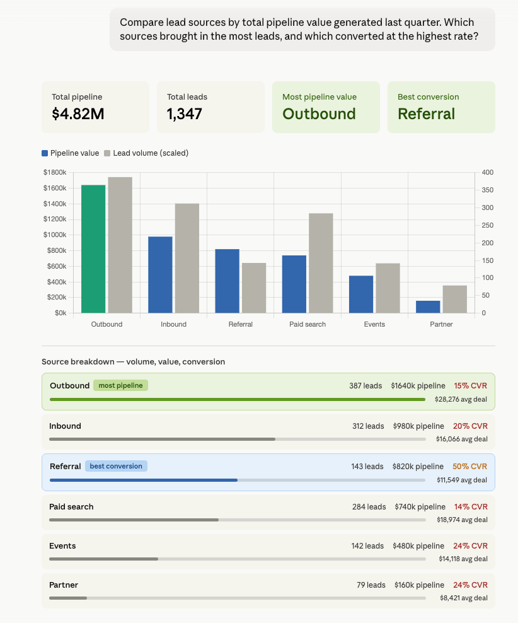
Task: Click the user question message bubble
Action: point(302,30)
